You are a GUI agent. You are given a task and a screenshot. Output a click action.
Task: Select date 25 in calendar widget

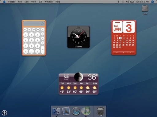click(x=124, y=45)
